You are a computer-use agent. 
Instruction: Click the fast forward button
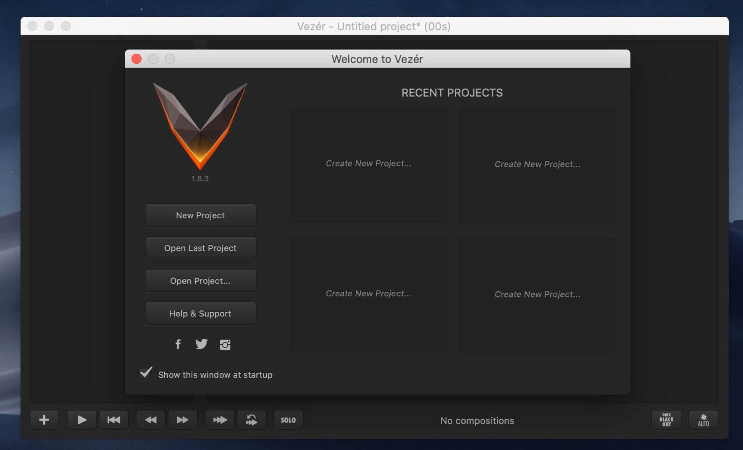[183, 420]
